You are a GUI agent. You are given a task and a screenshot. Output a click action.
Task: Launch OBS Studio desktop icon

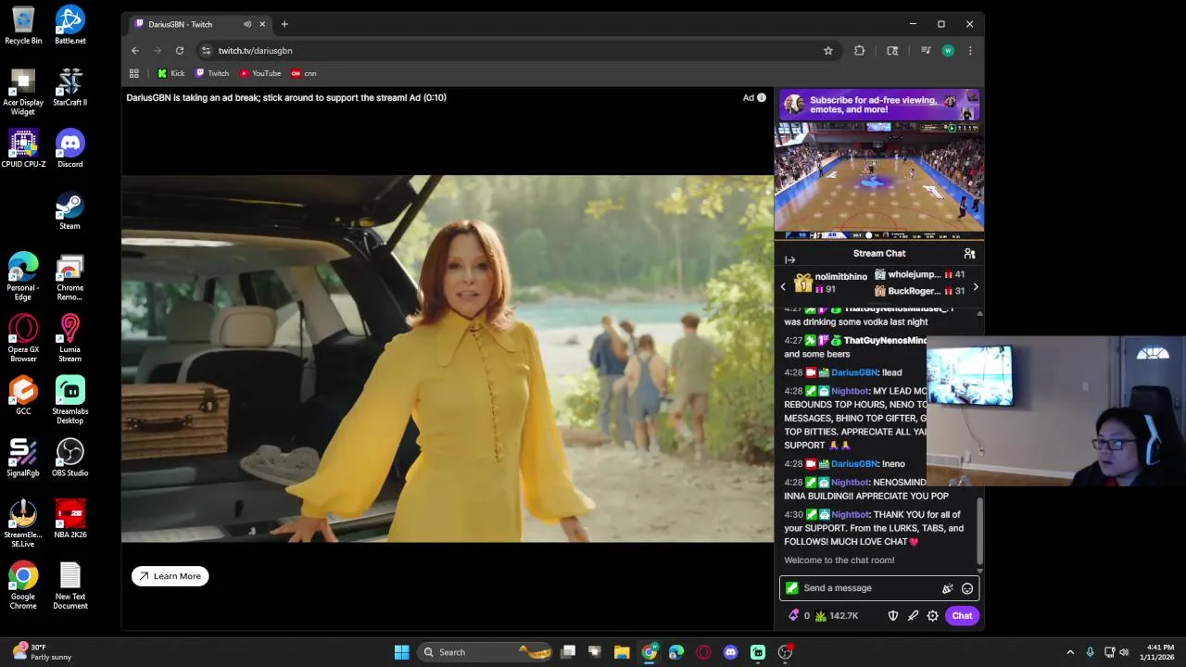tap(70, 458)
